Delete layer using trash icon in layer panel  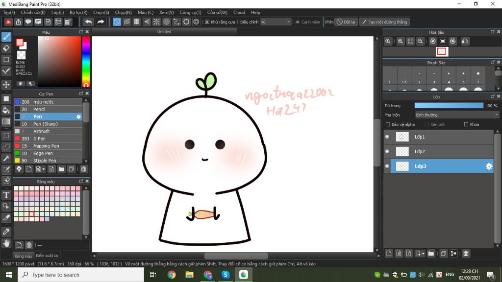coord(466,253)
